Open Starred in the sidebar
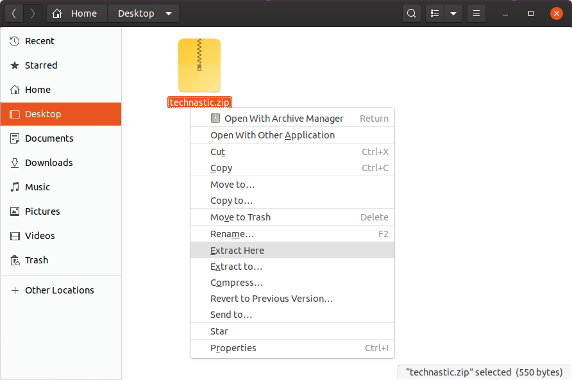 click(41, 65)
